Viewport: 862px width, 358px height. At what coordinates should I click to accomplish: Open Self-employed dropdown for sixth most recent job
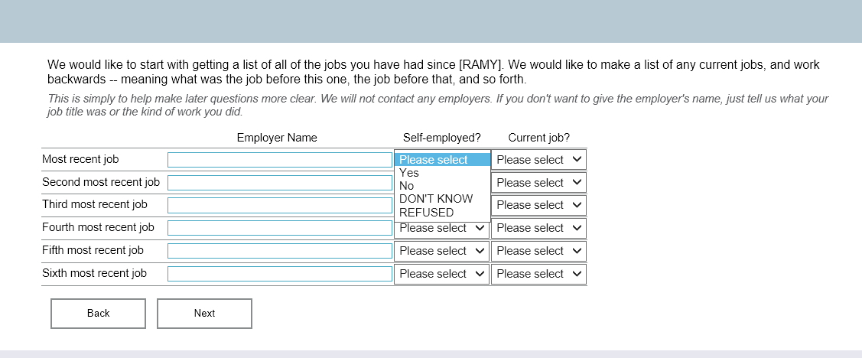click(x=441, y=274)
